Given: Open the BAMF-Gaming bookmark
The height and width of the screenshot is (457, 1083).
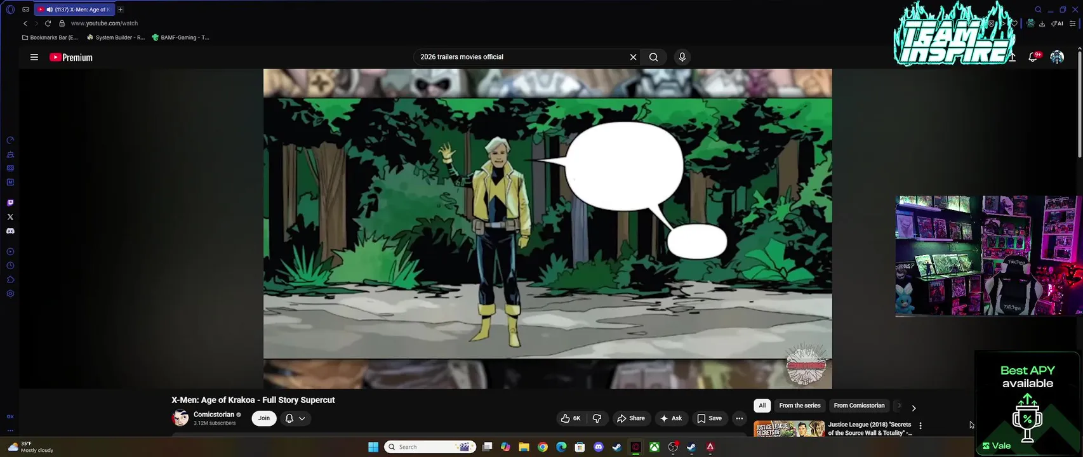Looking at the screenshot, I should [180, 37].
